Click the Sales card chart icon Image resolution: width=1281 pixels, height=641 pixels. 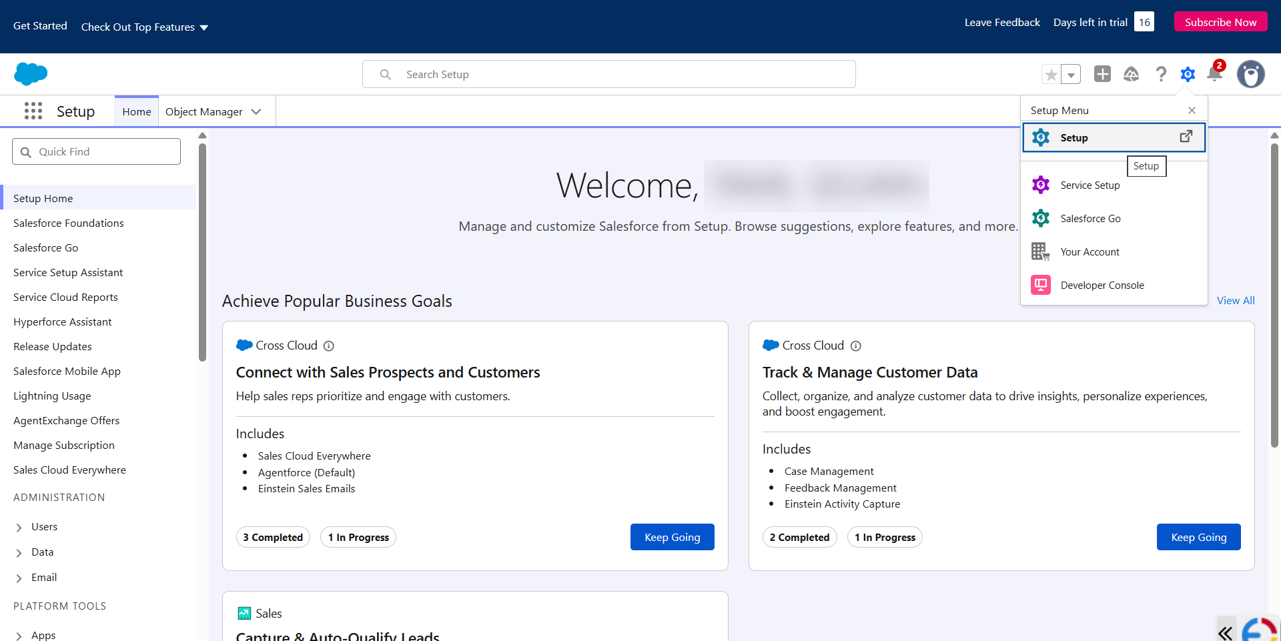click(244, 613)
